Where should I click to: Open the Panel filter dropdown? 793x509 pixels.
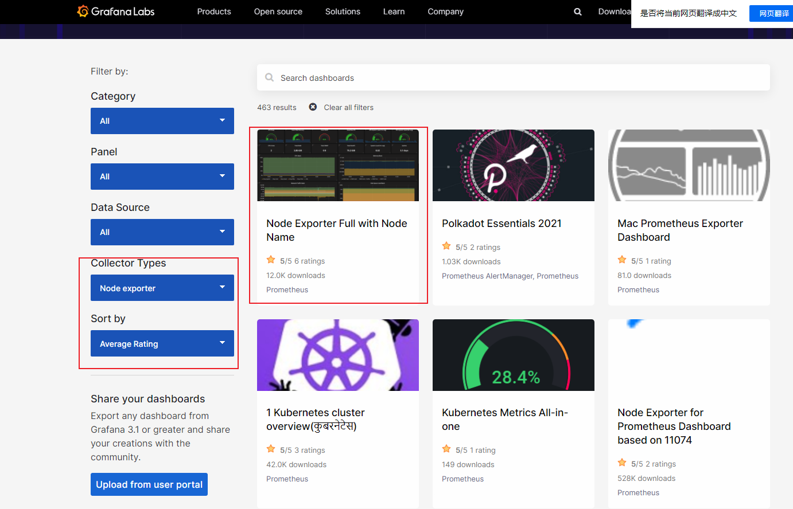click(162, 177)
